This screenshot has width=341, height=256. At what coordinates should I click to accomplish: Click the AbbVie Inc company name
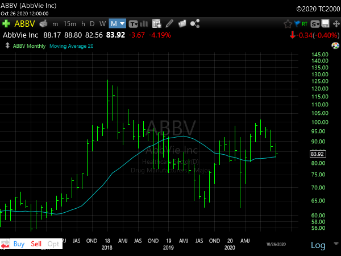tap(20, 35)
